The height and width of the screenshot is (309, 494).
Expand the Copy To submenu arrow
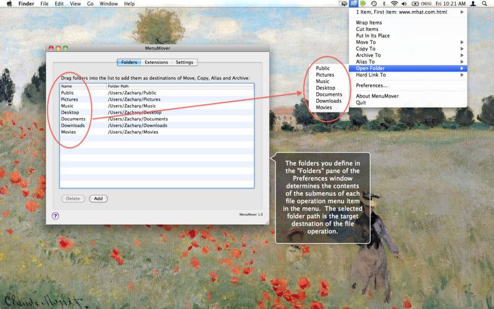tap(462, 49)
